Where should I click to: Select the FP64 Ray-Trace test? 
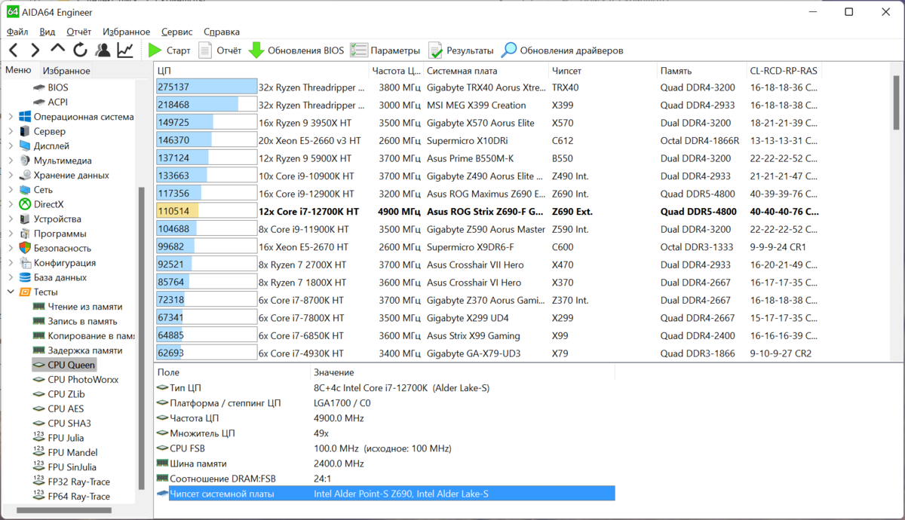point(78,497)
